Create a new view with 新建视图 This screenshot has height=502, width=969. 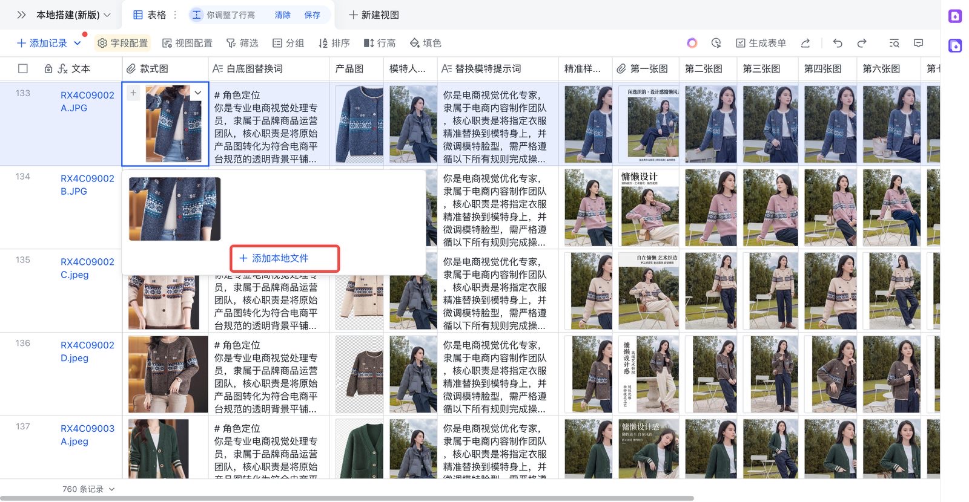tap(374, 15)
